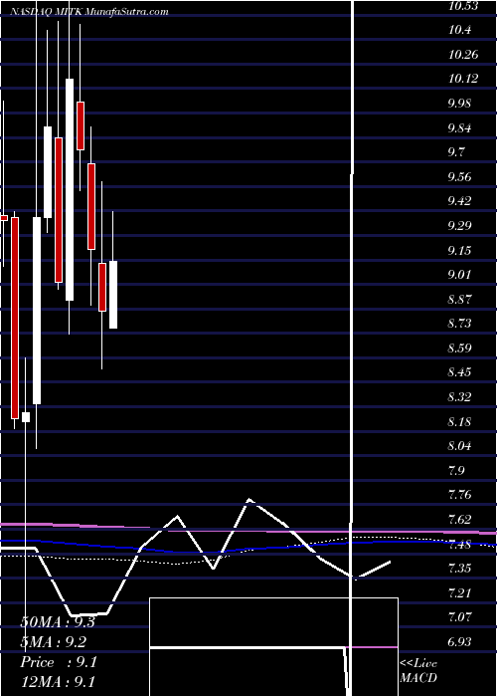Click the 6.93 price axis label

[x=461, y=641]
